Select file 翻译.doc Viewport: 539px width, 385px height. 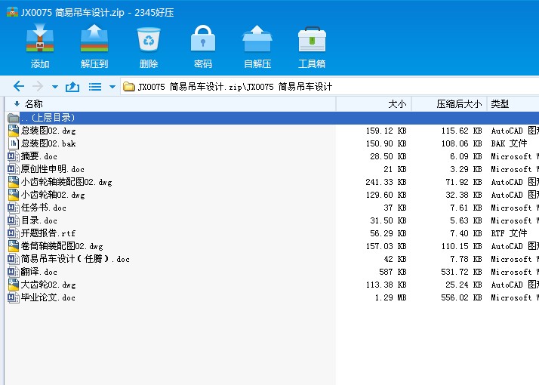(x=38, y=272)
